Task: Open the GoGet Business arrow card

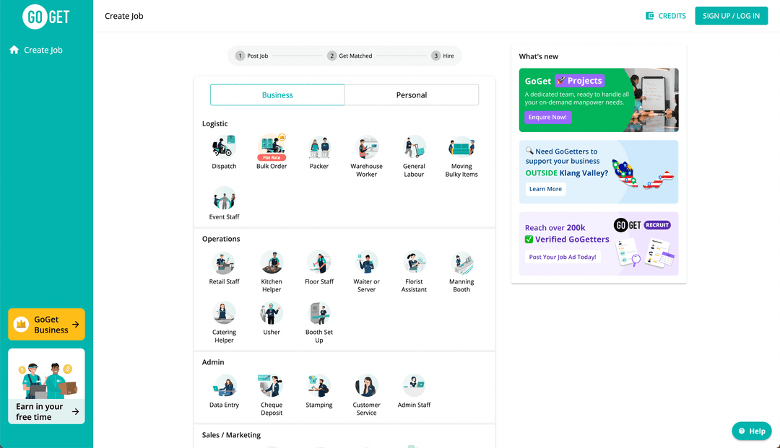Action: [x=46, y=325]
